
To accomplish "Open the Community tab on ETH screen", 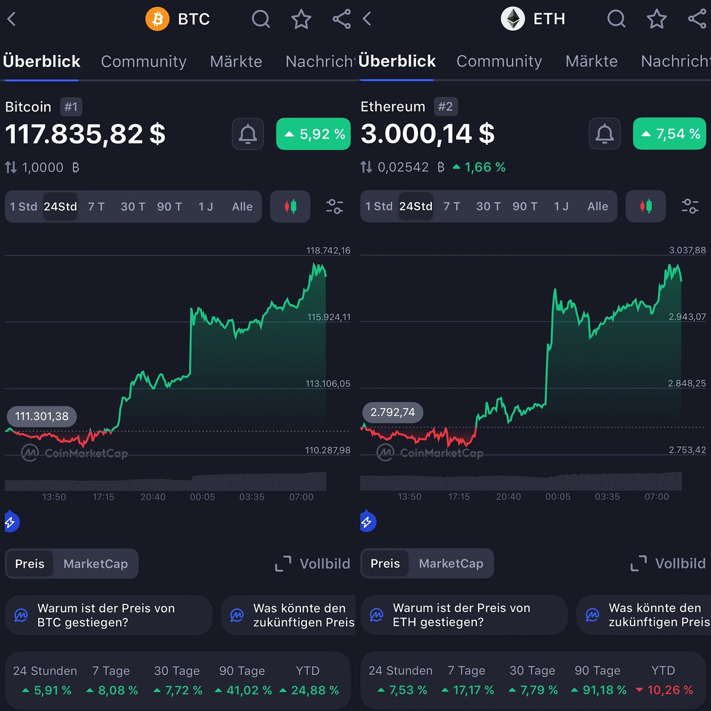I will (499, 62).
